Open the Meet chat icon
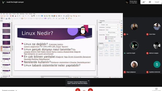This screenshot has width=162, height=91. click(150, 2)
